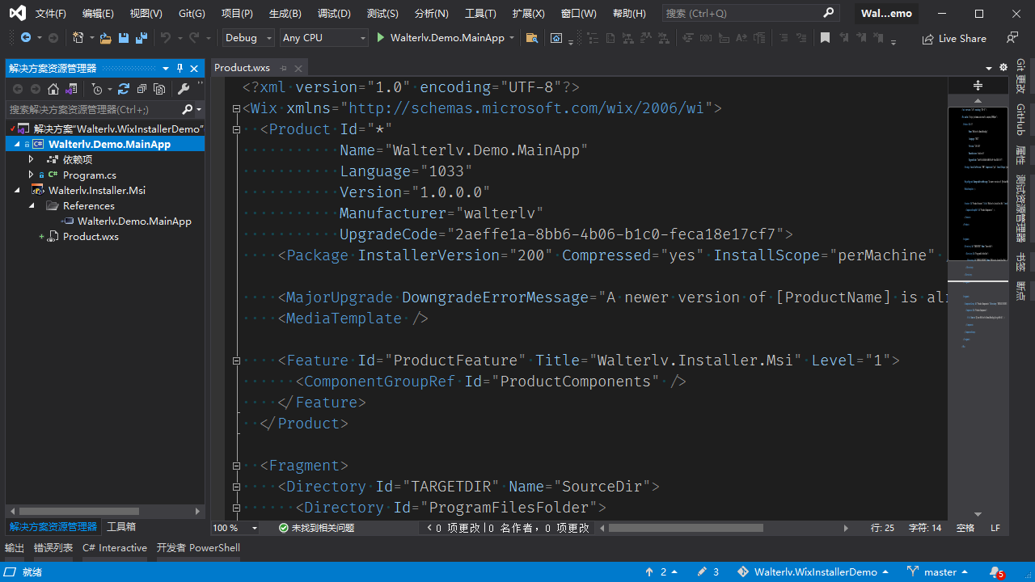Toggle Show All Files in Solution Explorer

coord(159,89)
